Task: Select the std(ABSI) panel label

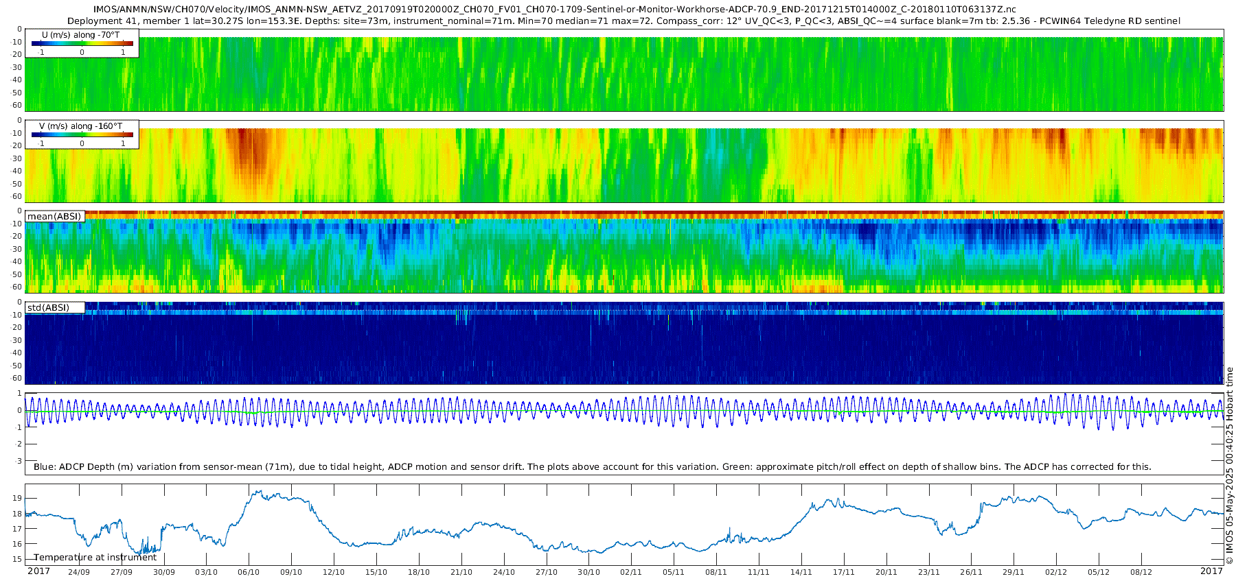Action: coord(48,308)
